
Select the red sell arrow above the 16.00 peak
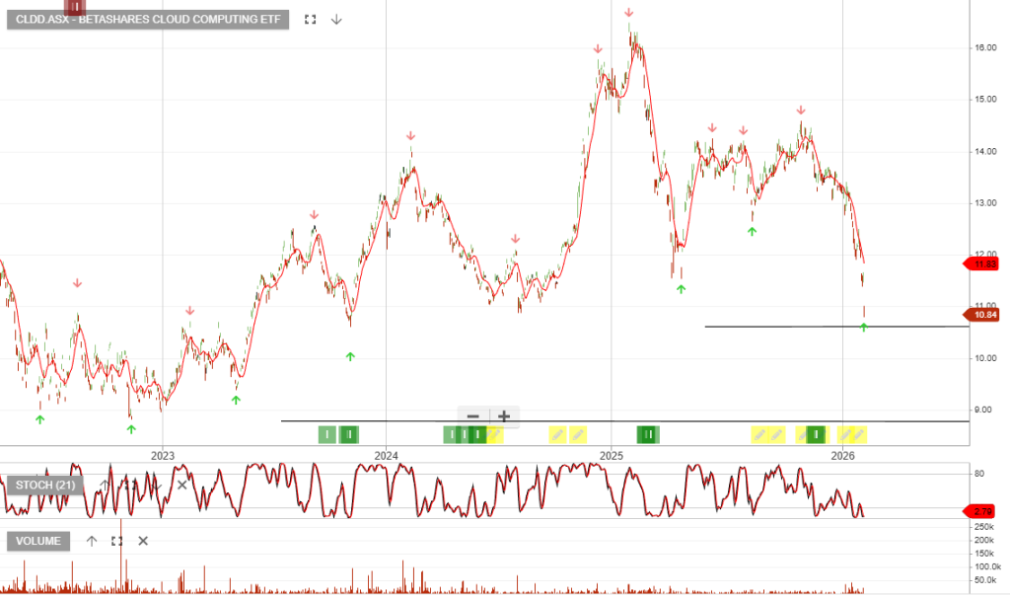tap(628, 13)
